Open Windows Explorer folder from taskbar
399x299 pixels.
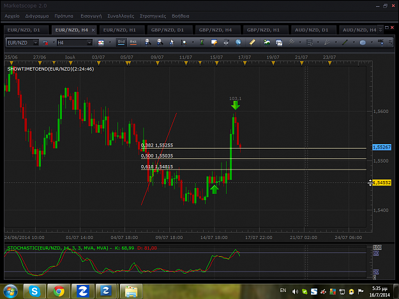tap(131, 291)
